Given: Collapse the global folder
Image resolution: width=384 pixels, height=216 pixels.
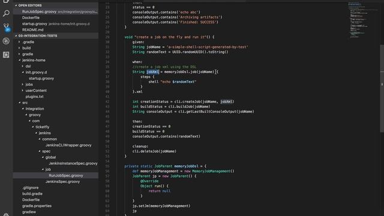Looking at the screenshot, I should pyautogui.click(x=50, y=157).
